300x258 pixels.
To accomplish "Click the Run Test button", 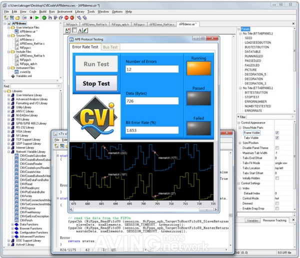I will 96,64.
